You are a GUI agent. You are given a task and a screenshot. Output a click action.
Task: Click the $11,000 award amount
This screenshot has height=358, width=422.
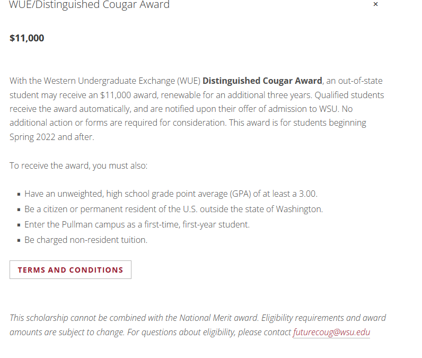click(27, 38)
